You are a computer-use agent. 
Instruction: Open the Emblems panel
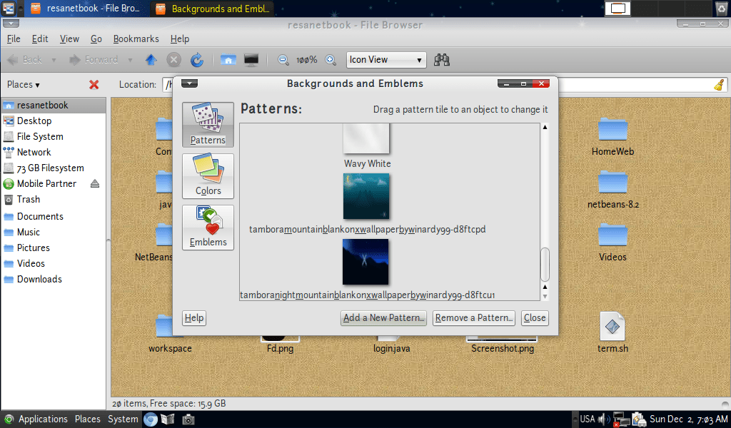point(207,227)
